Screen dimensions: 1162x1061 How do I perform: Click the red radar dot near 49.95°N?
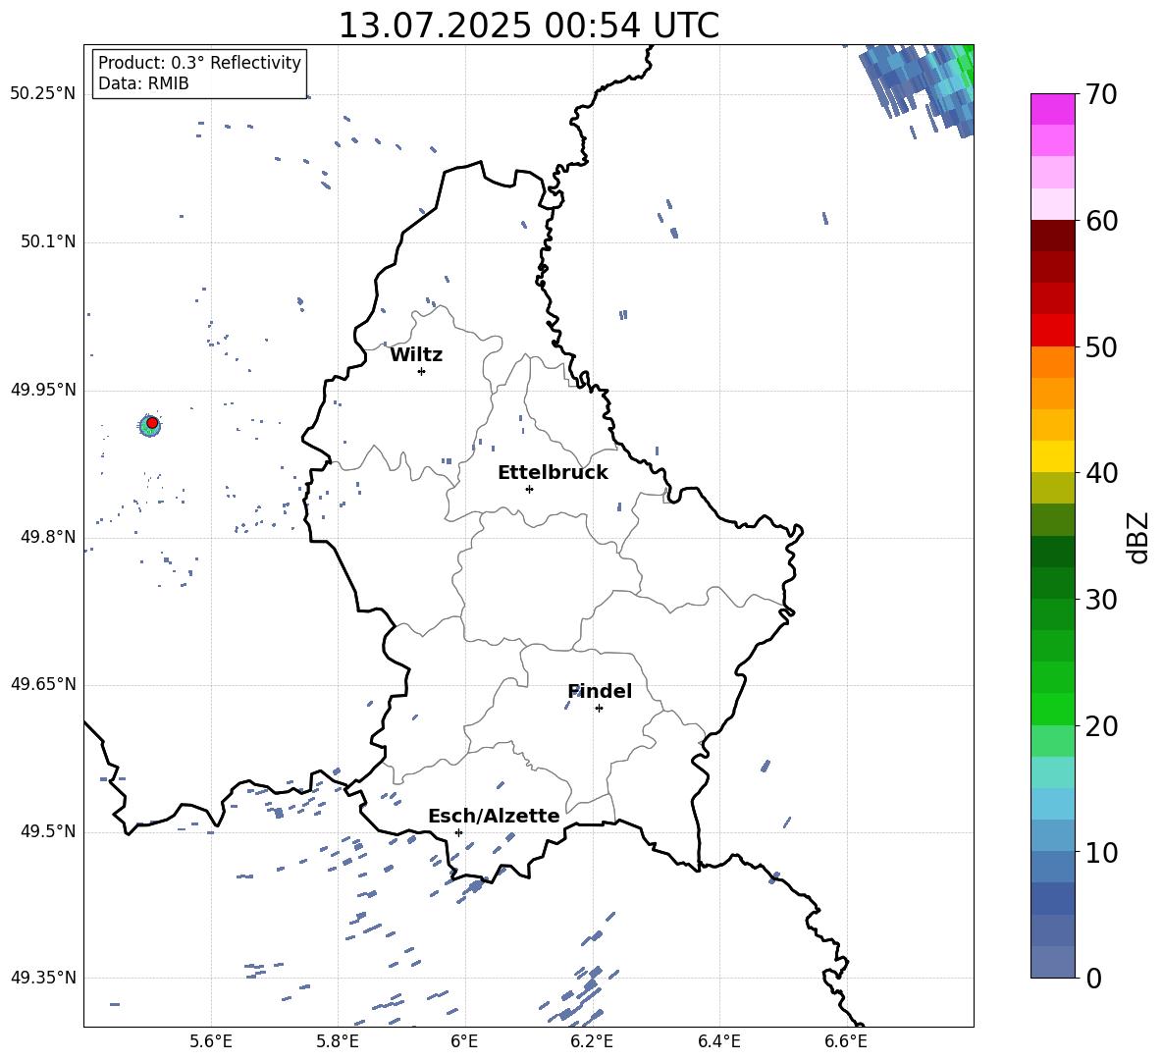(152, 423)
